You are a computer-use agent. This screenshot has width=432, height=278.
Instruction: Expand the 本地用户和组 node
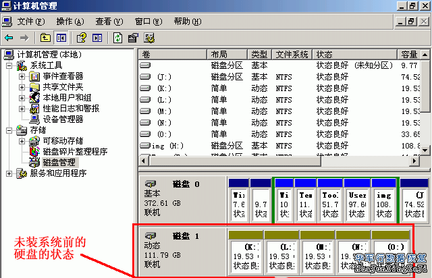coord(22,98)
